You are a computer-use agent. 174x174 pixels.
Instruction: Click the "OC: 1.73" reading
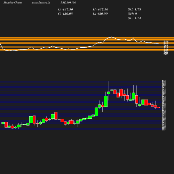pos(134,9)
